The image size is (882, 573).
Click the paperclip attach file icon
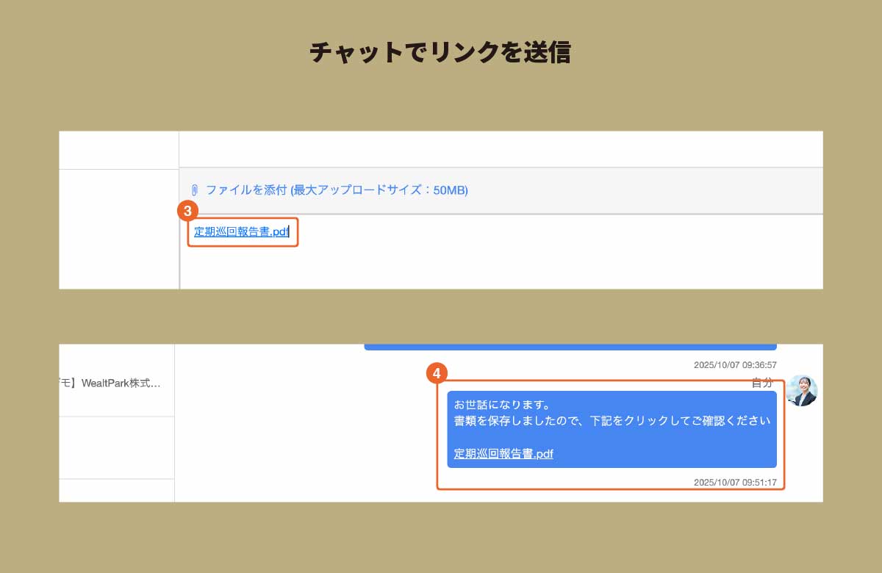coord(195,190)
